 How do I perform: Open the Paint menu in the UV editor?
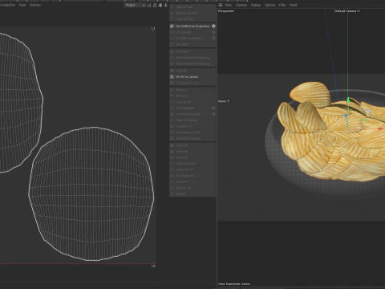point(22,5)
